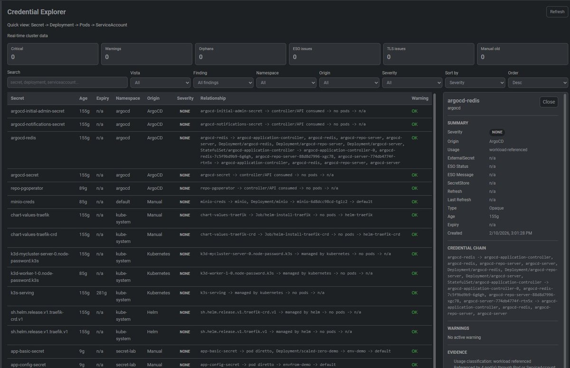
Task: Click the OK warning status for minio-creds
Action: coord(415,202)
